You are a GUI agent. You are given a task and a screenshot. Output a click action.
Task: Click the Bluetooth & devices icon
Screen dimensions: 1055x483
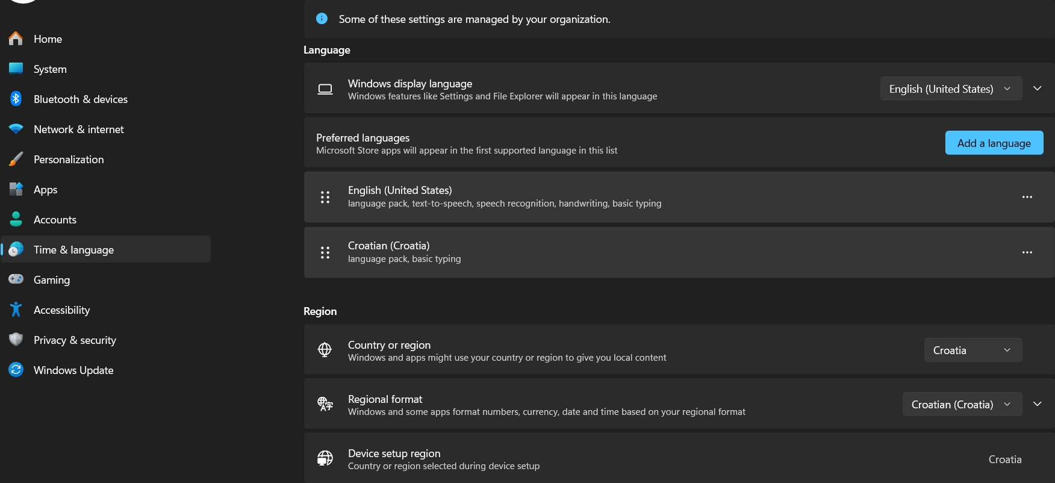click(x=16, y=99)
